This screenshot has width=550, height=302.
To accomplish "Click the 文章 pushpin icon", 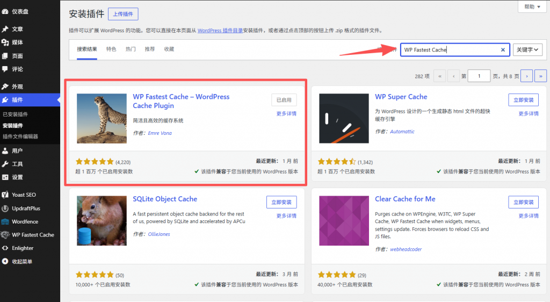I will click(5, 29).
